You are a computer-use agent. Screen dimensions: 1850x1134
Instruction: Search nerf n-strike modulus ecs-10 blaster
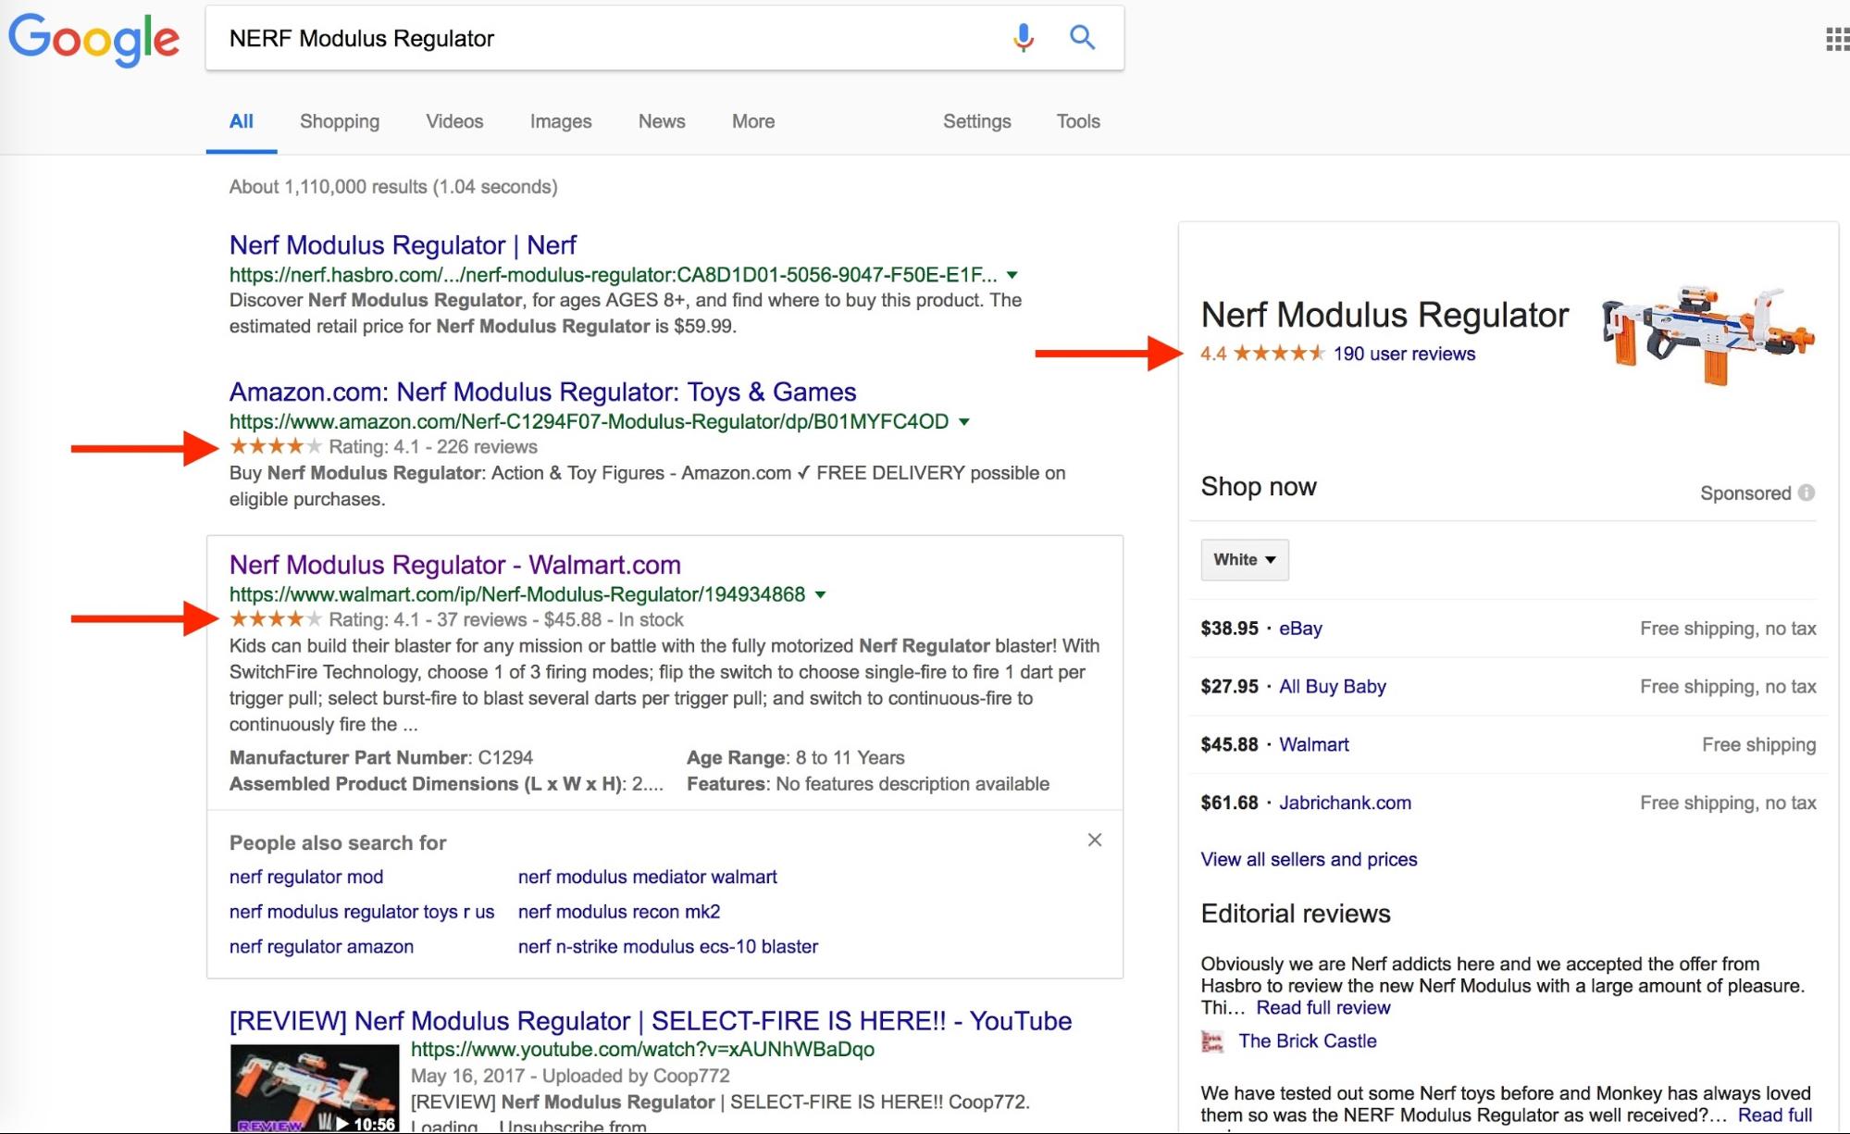pyautogui.click(x=668, y=947)
